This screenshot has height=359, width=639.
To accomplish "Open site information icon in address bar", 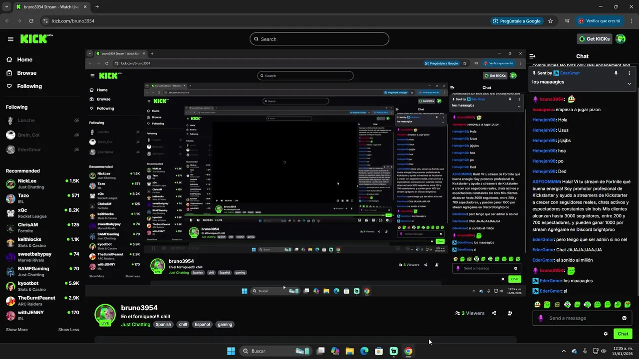I will coord(45,21).
